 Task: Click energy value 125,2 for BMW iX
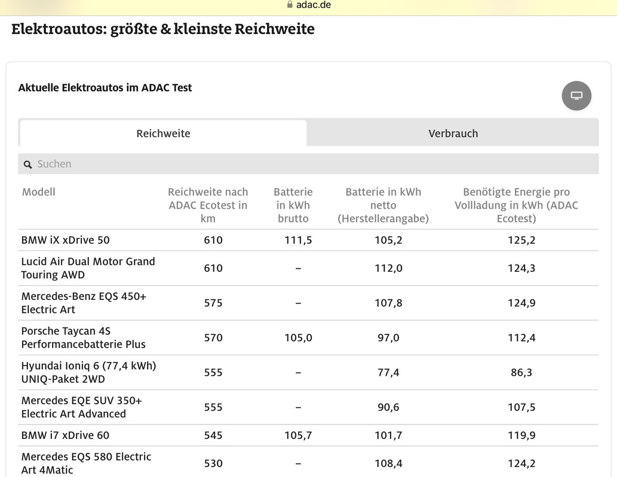click(x=521, y=240)
